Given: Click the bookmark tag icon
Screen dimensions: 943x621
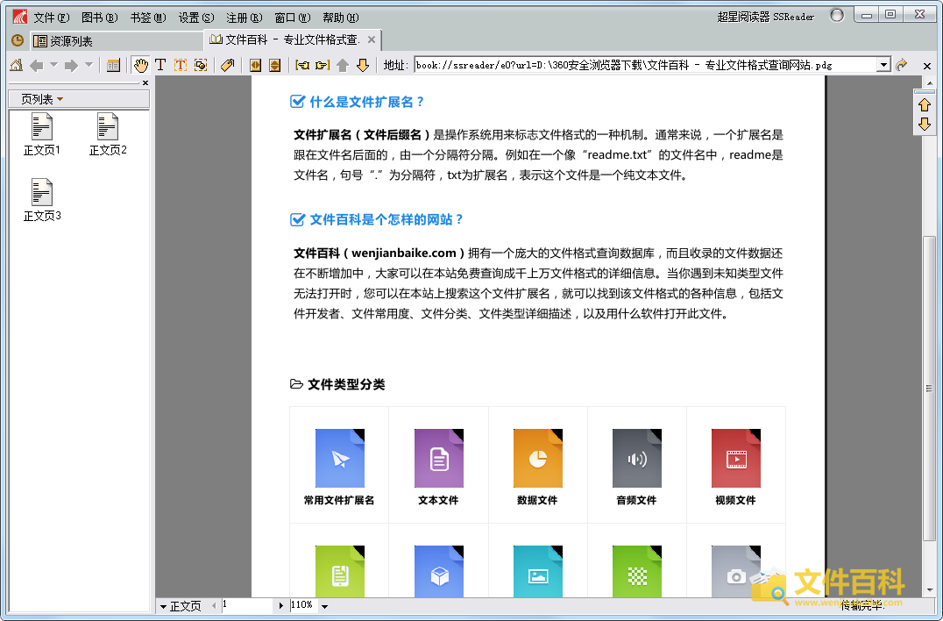Looking at the screenshot, I should (227, 65).
